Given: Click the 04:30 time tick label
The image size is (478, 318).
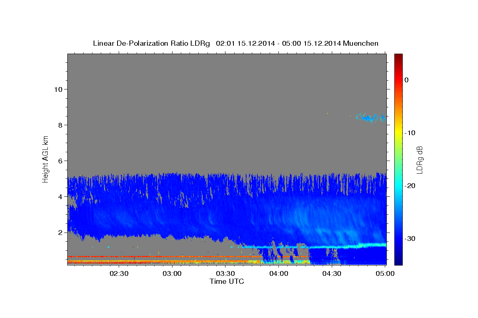Looking at the screenshot, I should click(331, 273).
